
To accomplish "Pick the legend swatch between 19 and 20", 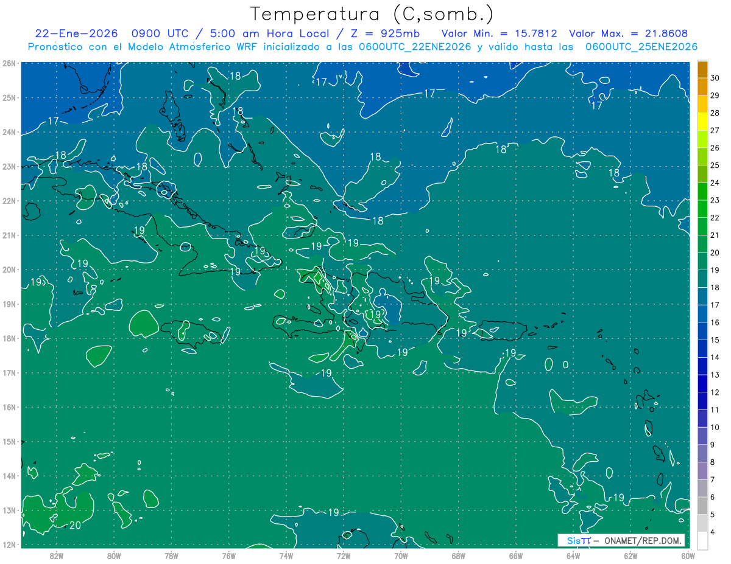I will [x=702, y=262].
